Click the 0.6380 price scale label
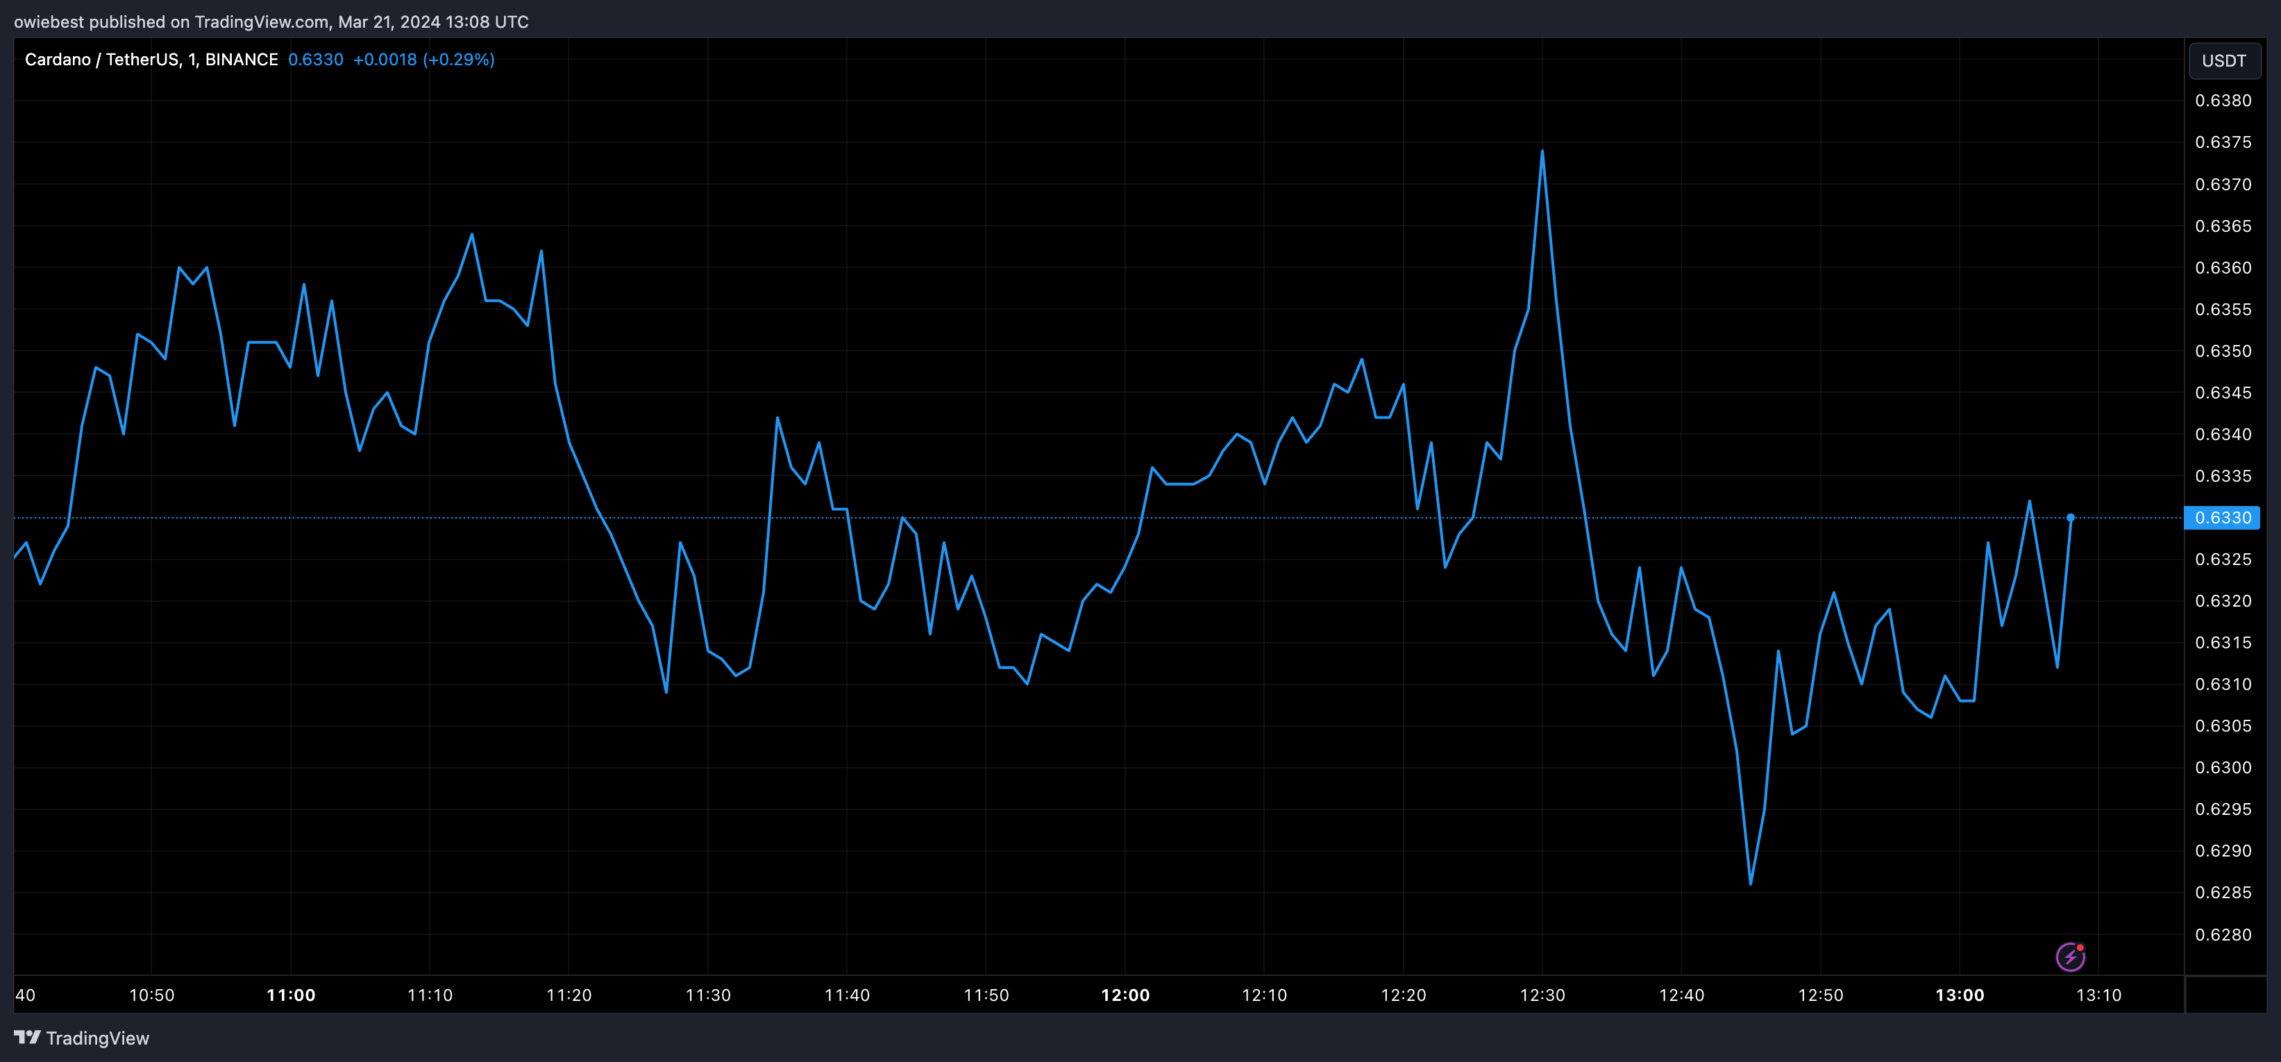 [x=2223, y=100]
